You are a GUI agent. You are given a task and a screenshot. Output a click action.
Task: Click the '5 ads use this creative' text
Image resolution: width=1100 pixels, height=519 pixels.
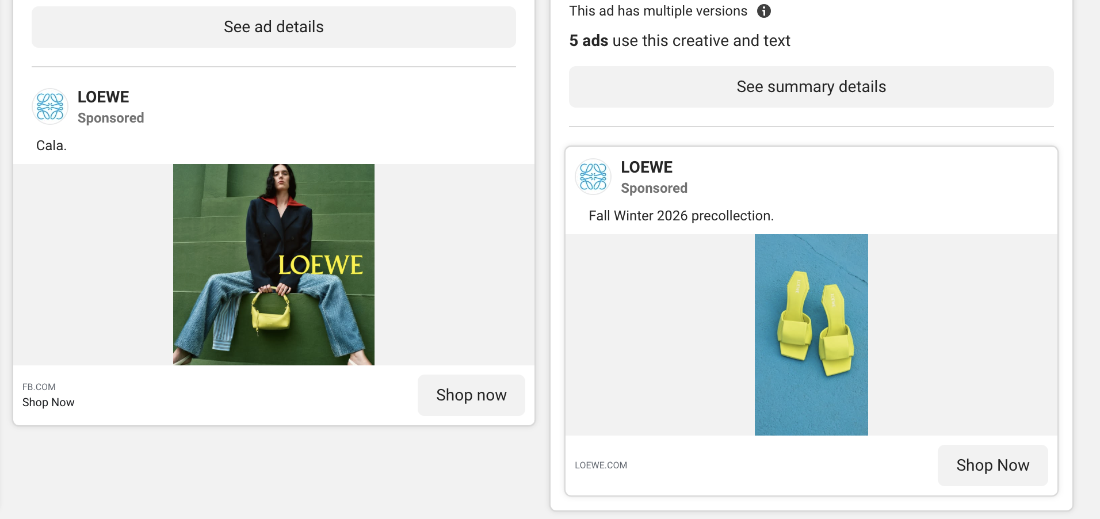coord(679,41)
